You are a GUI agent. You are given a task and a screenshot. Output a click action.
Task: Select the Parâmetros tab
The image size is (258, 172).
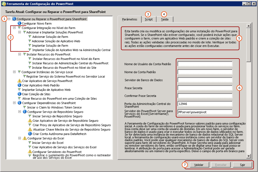click(130, 19)
